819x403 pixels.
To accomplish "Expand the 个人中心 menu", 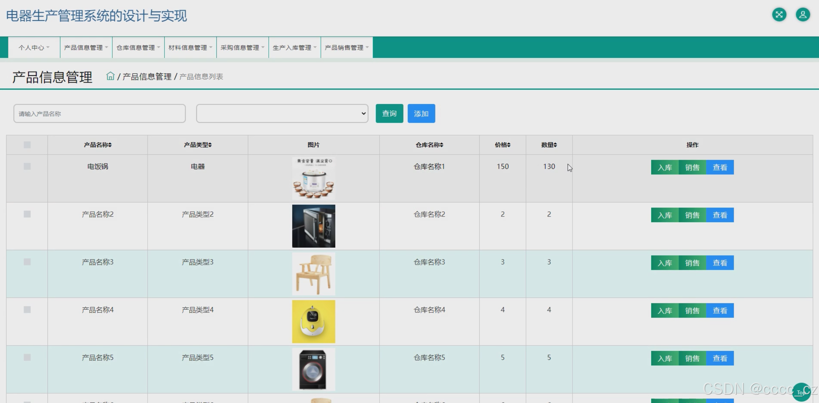I will pos(34,47).
